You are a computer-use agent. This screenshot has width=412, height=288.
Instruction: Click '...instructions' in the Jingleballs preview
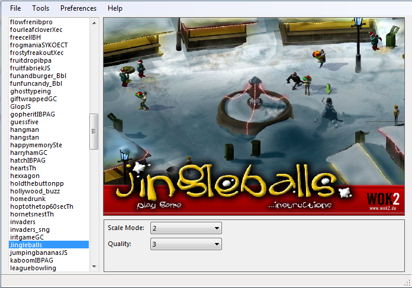[300, 205]
